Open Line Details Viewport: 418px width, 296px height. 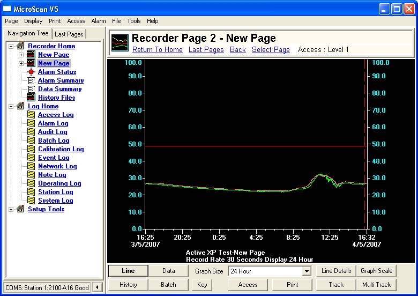click(336, 271)
